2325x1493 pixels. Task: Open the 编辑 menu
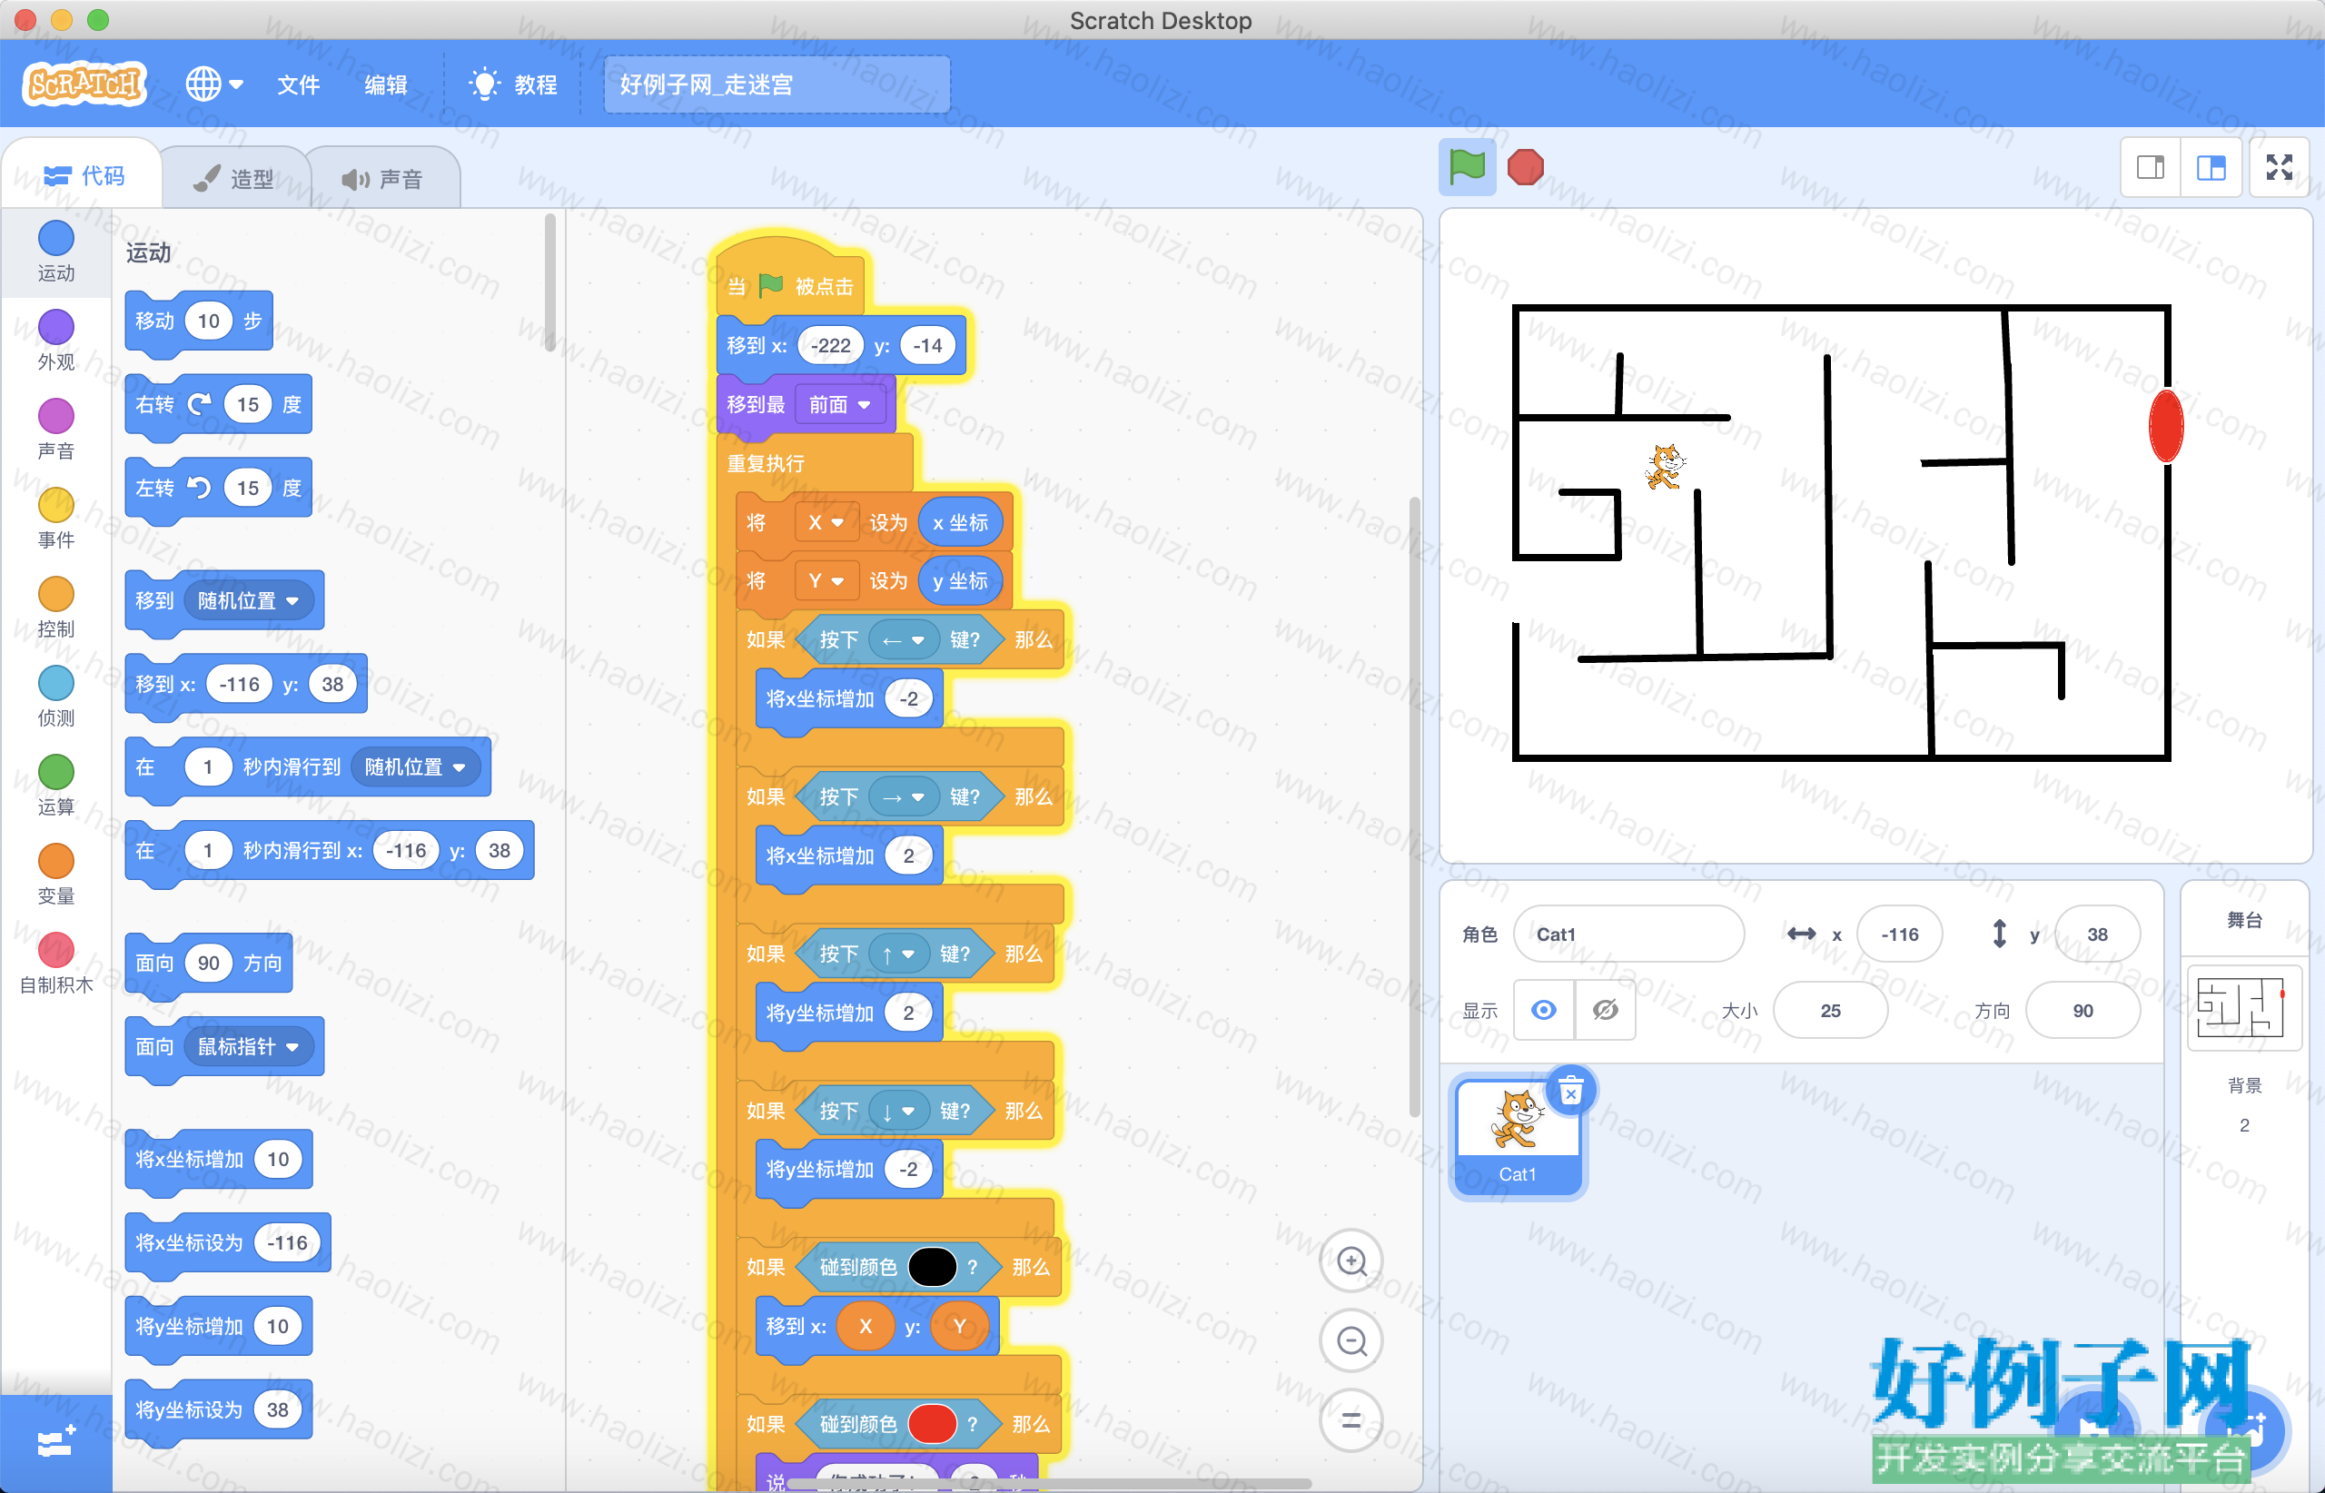coord(385,84)
